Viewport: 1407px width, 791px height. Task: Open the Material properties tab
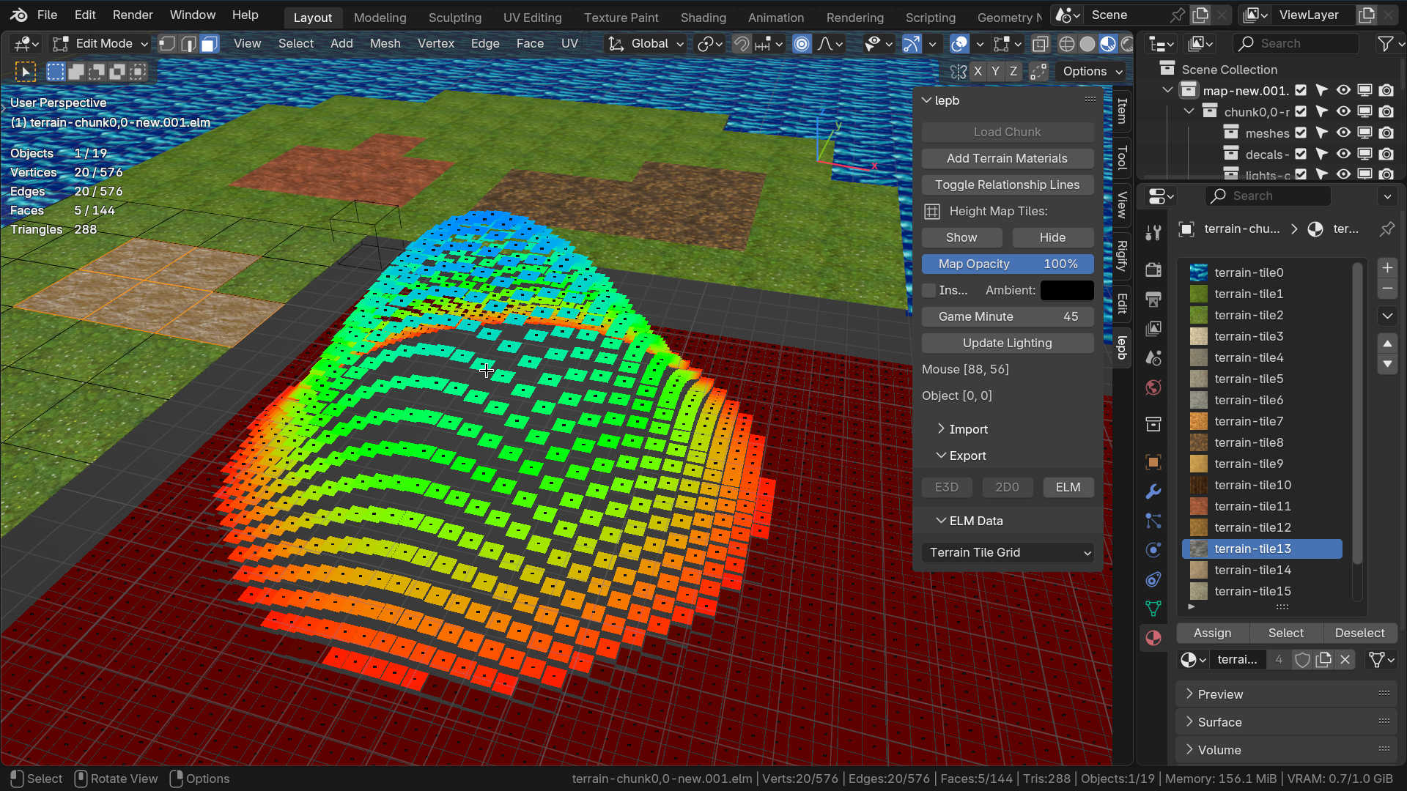click(x=1153, y=638)
